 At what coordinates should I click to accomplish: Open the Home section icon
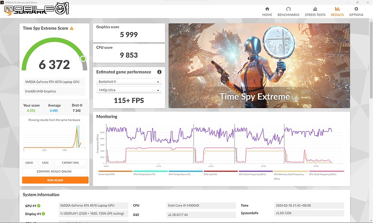[x=267, y=9]
